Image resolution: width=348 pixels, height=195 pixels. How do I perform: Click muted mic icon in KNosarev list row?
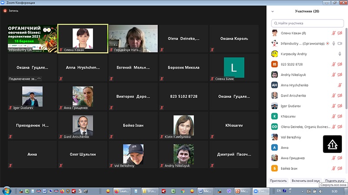click(x=334, y=116)
